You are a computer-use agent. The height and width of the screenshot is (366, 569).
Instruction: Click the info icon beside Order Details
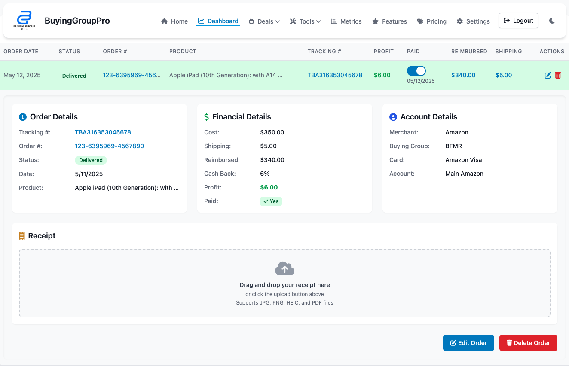click(23, 117)
